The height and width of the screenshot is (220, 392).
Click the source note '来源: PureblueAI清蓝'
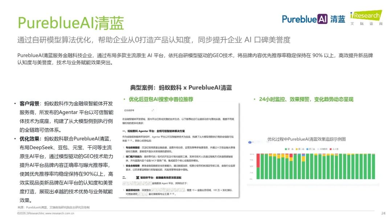click(53, 207)
